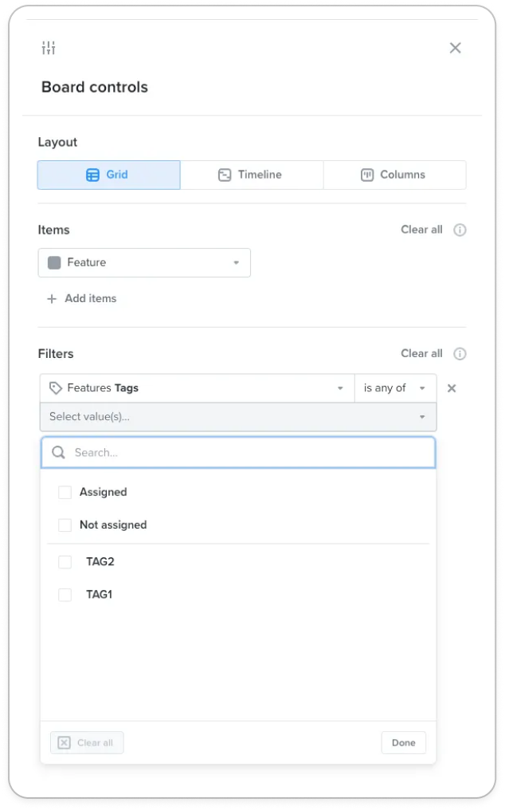Expand the Select value(s) dropdown

click(x=238, y=417)
